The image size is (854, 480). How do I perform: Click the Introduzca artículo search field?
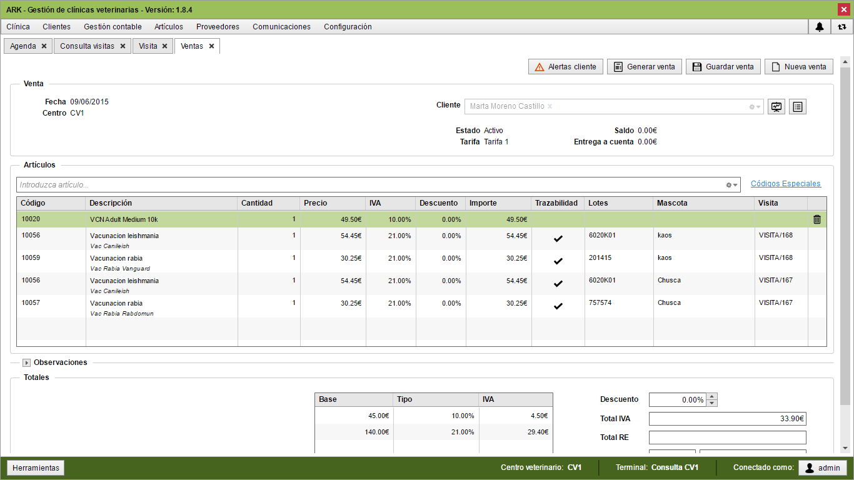[369, 185]
